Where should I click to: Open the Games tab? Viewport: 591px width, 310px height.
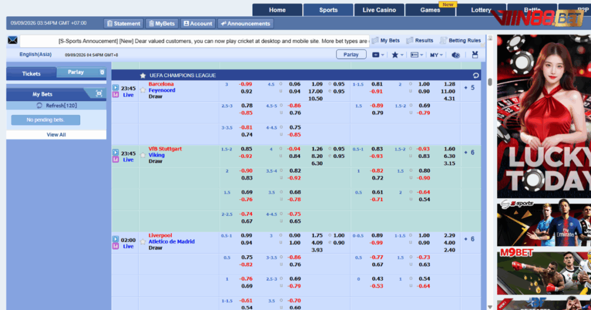430,10
